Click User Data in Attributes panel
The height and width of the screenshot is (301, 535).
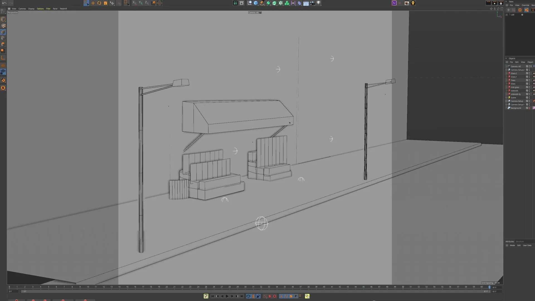point(527,246)
